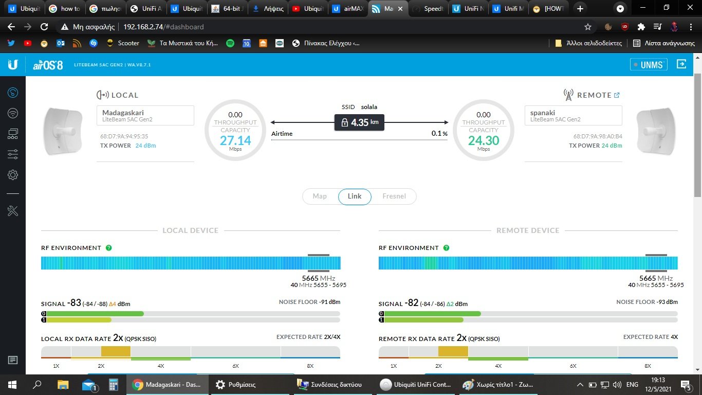Viewport: 702px width, 395px height.
Task: Click the logout icon beside UNMS
Action: point(681,64)
